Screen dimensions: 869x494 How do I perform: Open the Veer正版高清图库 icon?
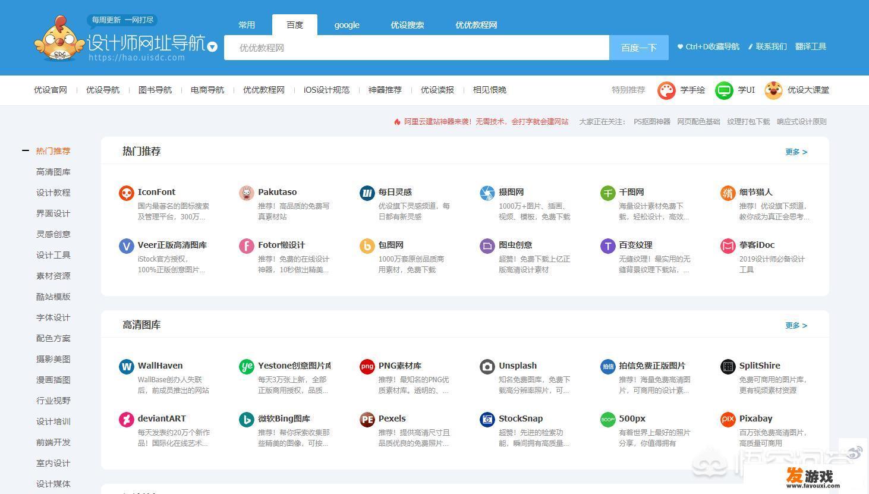pyautogui.click(x=127, y=246)
